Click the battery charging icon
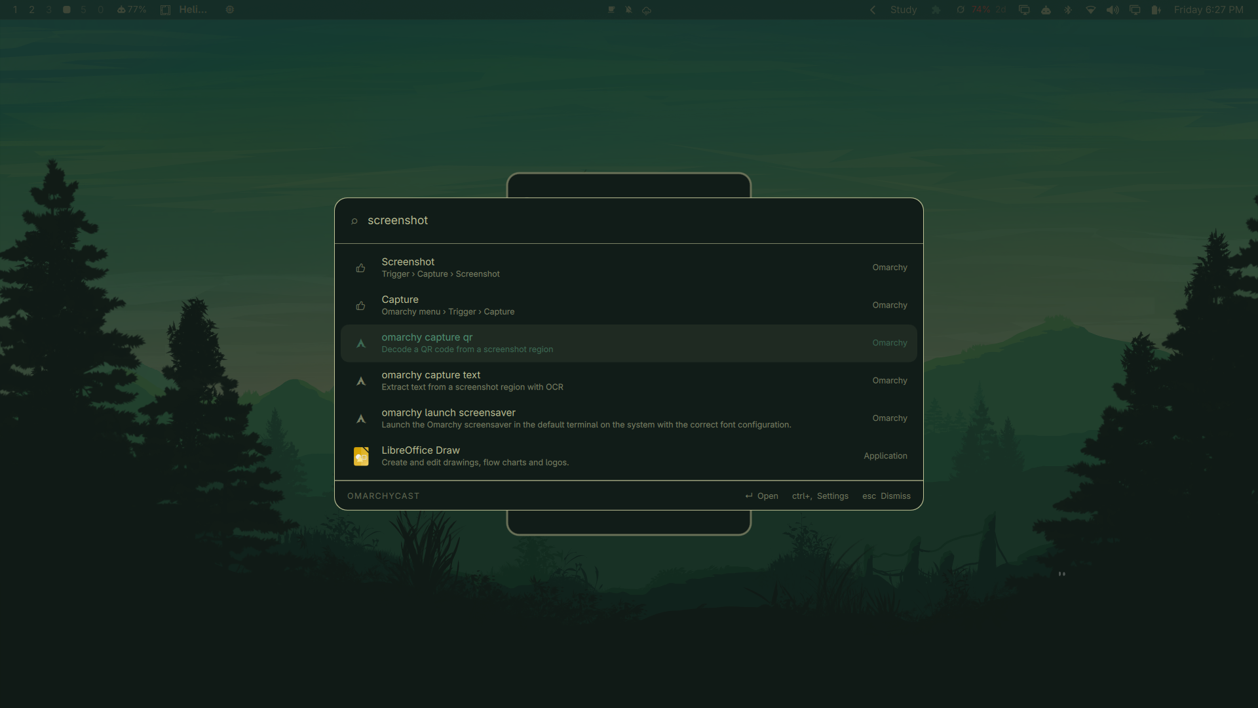 click(x=1156, y=10)
